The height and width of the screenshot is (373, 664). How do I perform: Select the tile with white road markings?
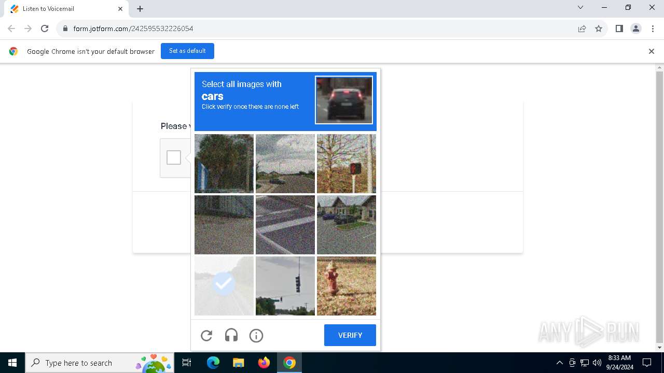[285, 225]
